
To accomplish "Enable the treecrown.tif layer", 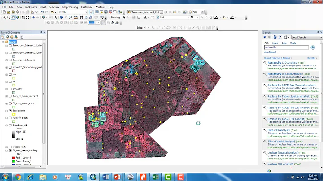I will pyautogui.click(x=10, y=147).
